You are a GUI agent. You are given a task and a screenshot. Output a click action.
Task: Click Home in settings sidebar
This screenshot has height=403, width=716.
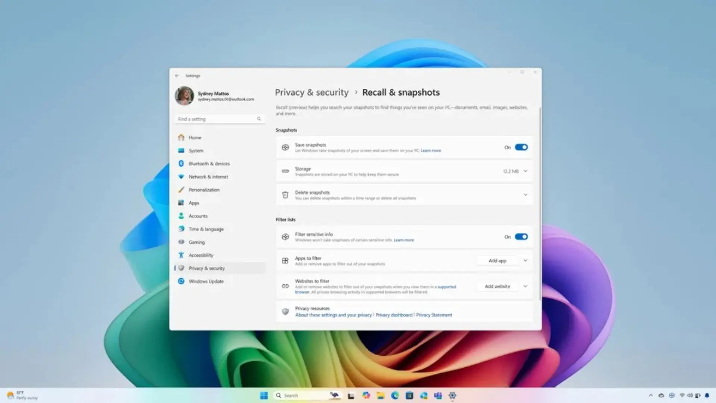(195, 137)
